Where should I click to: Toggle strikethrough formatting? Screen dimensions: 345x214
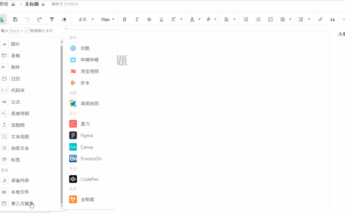[149, 19]
